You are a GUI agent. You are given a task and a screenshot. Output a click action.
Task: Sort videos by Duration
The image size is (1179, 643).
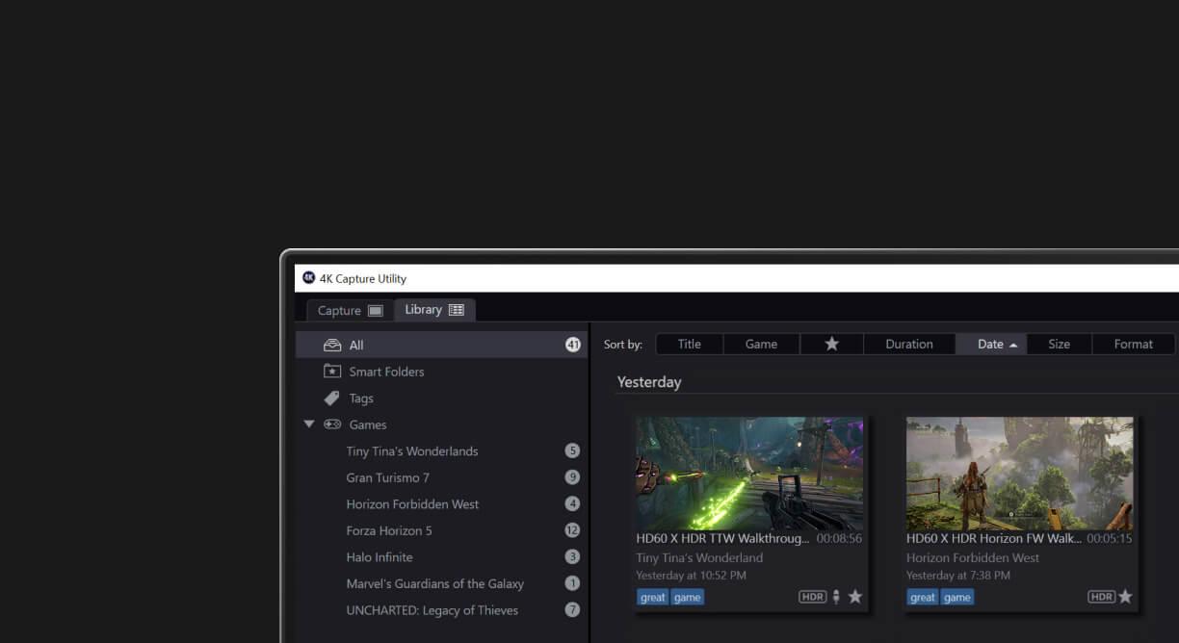tap(908, 345)
